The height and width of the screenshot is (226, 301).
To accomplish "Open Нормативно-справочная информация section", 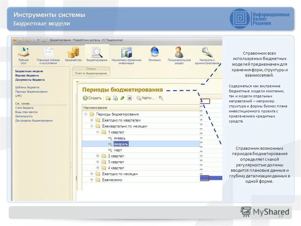I will (126, 53).
